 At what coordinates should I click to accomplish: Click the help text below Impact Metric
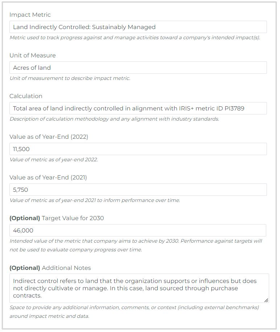(x=135, y=38)
